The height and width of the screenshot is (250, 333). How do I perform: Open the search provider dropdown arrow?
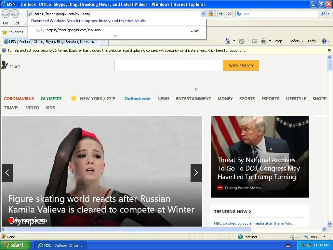click(x=328, y=14)
